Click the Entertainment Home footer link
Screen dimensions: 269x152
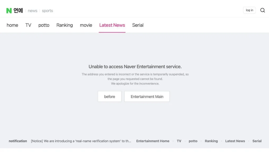click(153, 141)
